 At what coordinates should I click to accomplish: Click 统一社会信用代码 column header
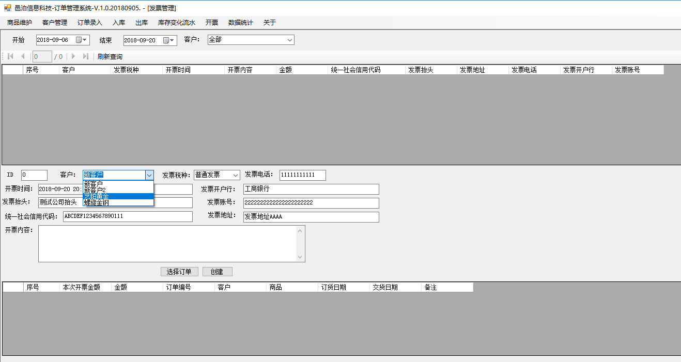(367, 70)
